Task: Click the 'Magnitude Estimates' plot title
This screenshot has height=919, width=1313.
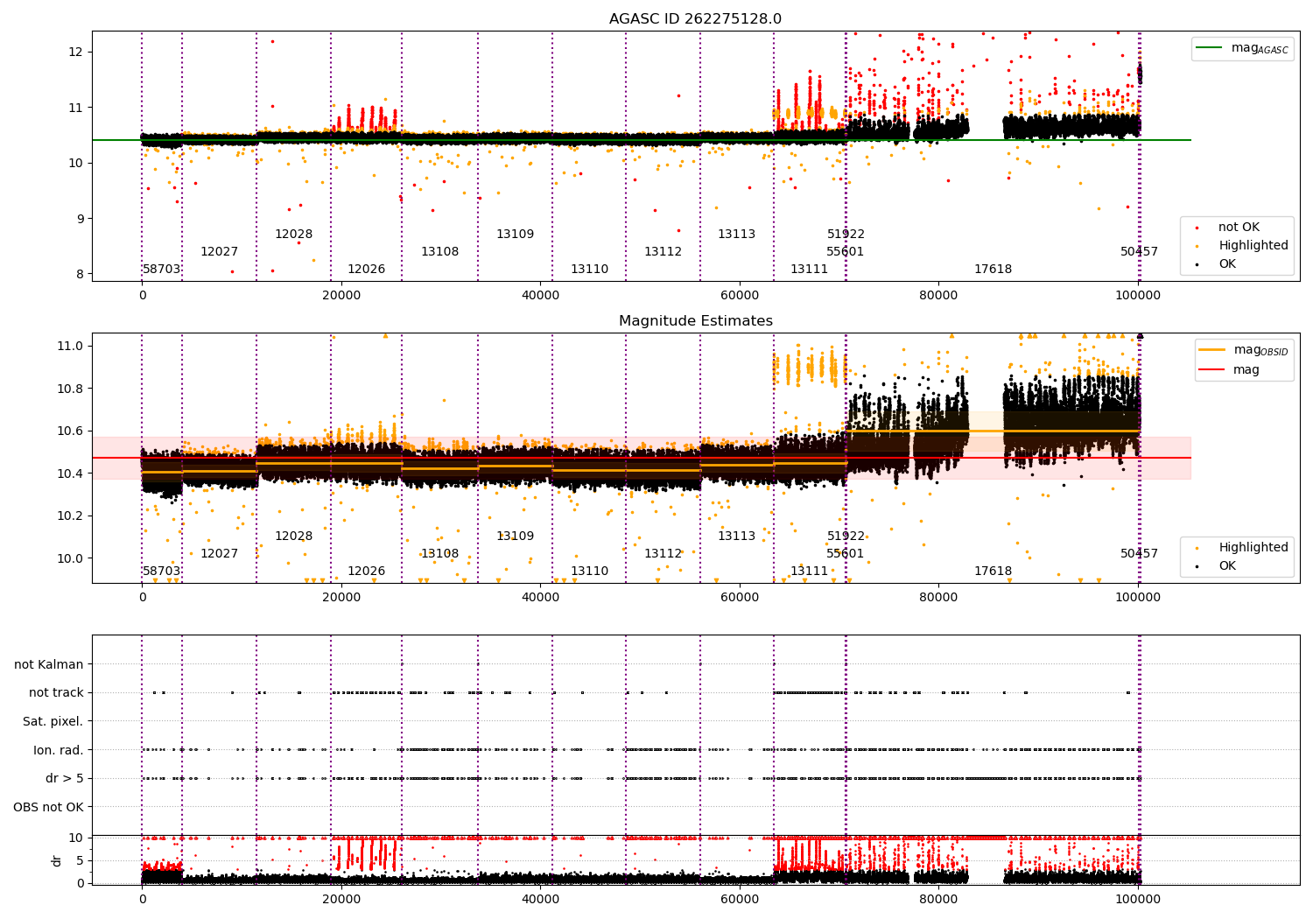Action: [696, 321]
